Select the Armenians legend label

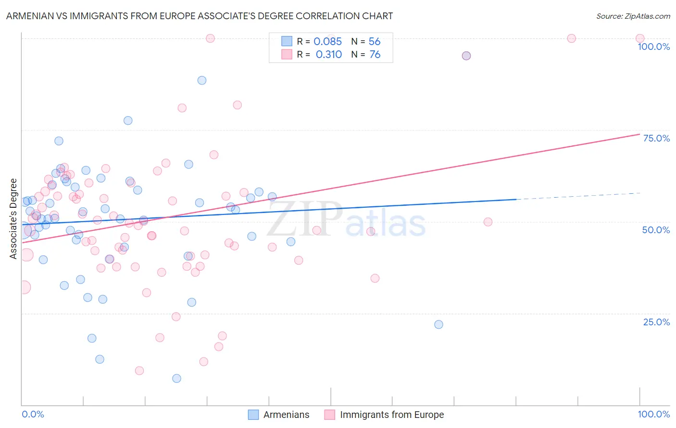tap(287, 415)
